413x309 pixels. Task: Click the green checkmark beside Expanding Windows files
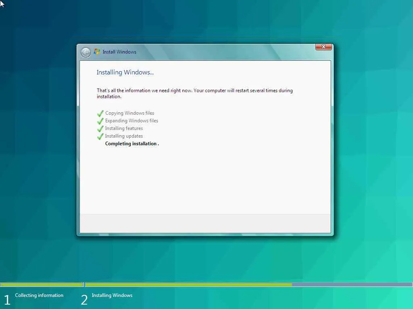pos(100,121)
